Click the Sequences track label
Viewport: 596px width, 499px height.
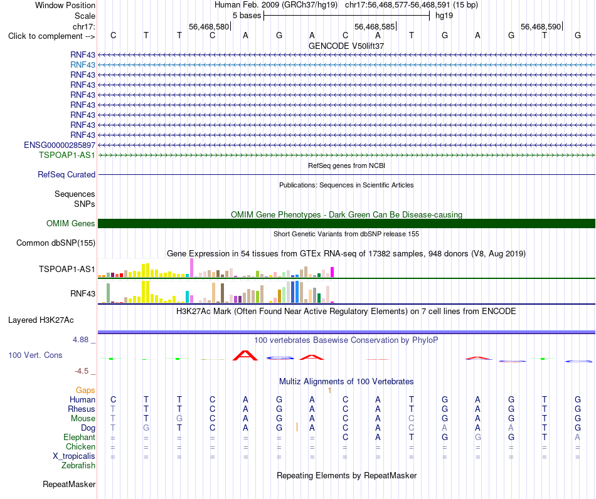(75, 194)
